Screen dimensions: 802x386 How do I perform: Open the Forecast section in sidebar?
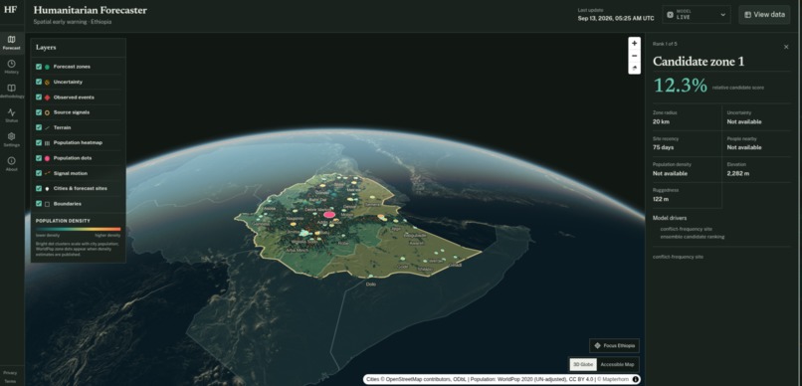11,43
